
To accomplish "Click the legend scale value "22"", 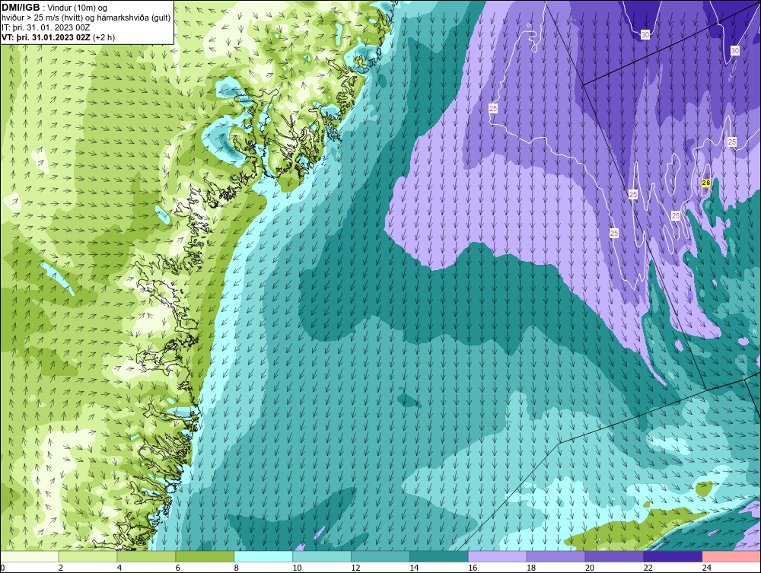I will pyautogui.click(x=648, y=568).
